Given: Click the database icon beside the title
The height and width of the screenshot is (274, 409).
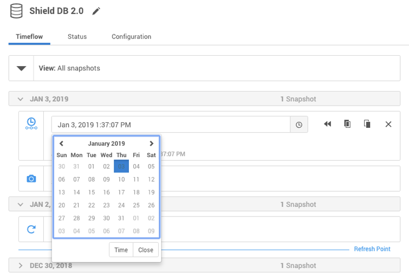Looking at the screenshot, I should 17,11.
